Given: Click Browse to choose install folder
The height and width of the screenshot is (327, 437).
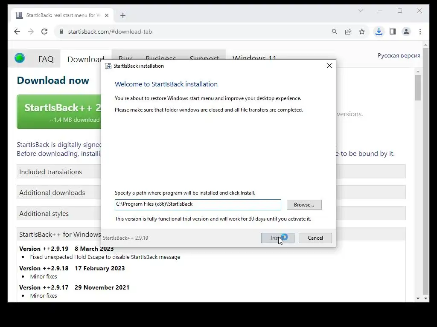Looking at the screenshot, I should [x=304, y=205].
